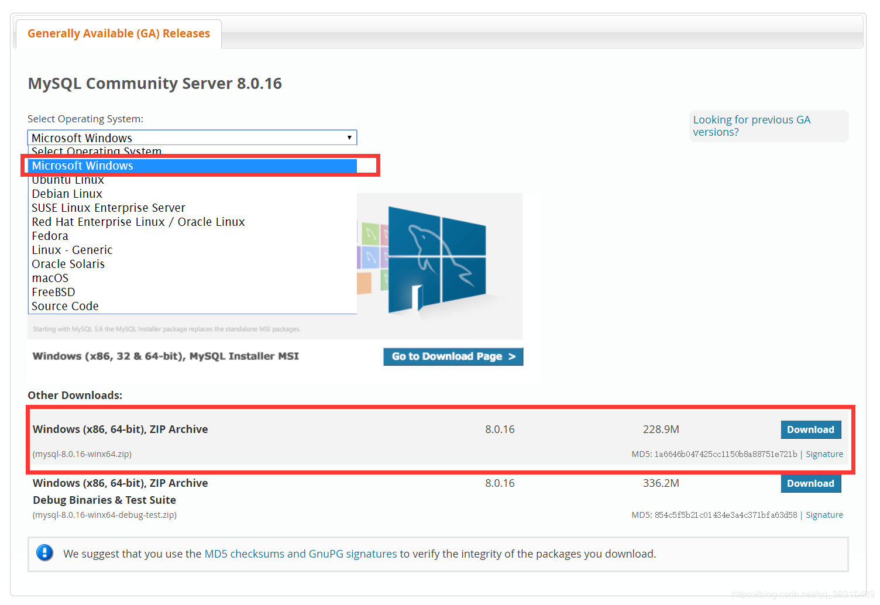The image size is (880, 605).
Task: Open Signature link for the debug-test zip
Action: pos(824,515)
